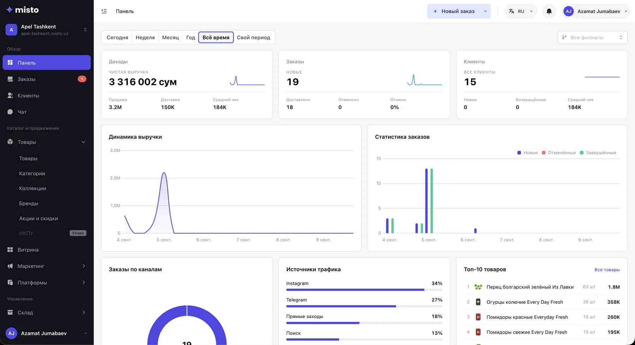Open the Azamat Jumabaev account menu
The height and width of the screenshot is (345, 635).
pyautogui.click(x=595, y=11)
